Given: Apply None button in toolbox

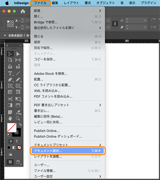Looking at the screenshot, I should [19, 148].
